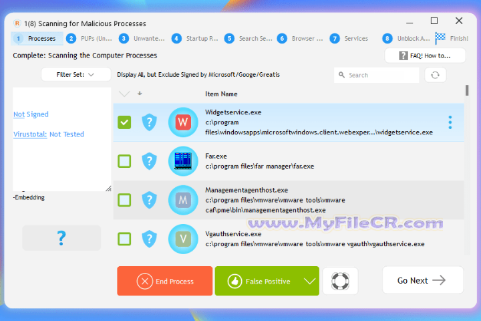
Task: Open the FAQ! How to... button
Action: 425,56
